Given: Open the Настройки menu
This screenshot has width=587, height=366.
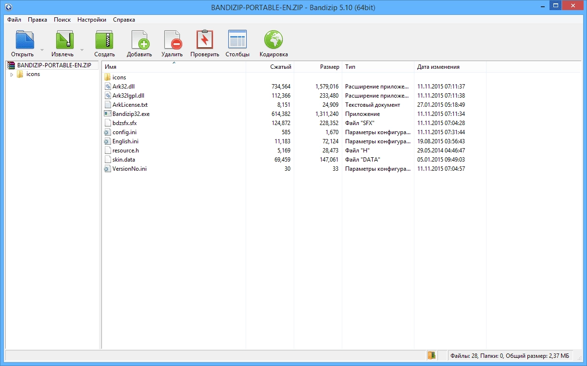Looking at the screenshot, I should 92,20.
